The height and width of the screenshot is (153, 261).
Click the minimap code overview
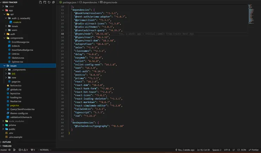251,14
